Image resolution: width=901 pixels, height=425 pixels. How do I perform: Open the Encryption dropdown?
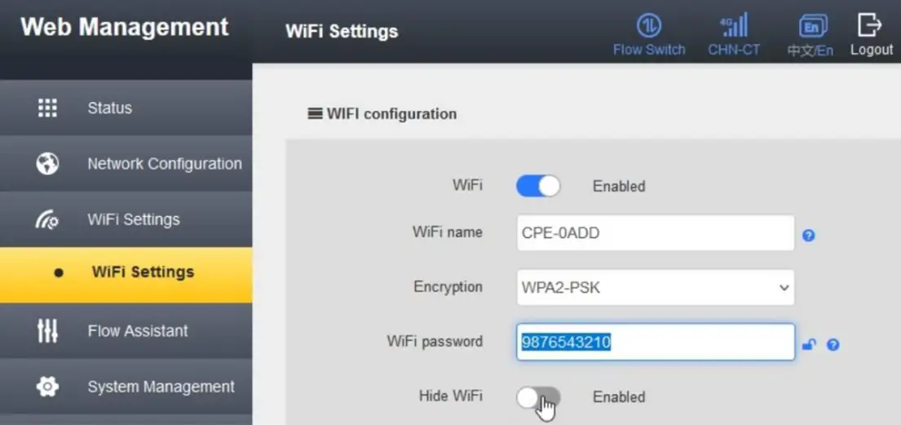(x=656, y=287)
